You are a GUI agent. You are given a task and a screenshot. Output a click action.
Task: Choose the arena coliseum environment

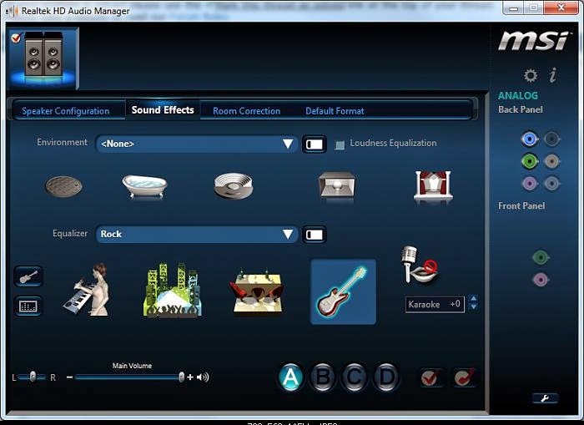coord(234,186)
